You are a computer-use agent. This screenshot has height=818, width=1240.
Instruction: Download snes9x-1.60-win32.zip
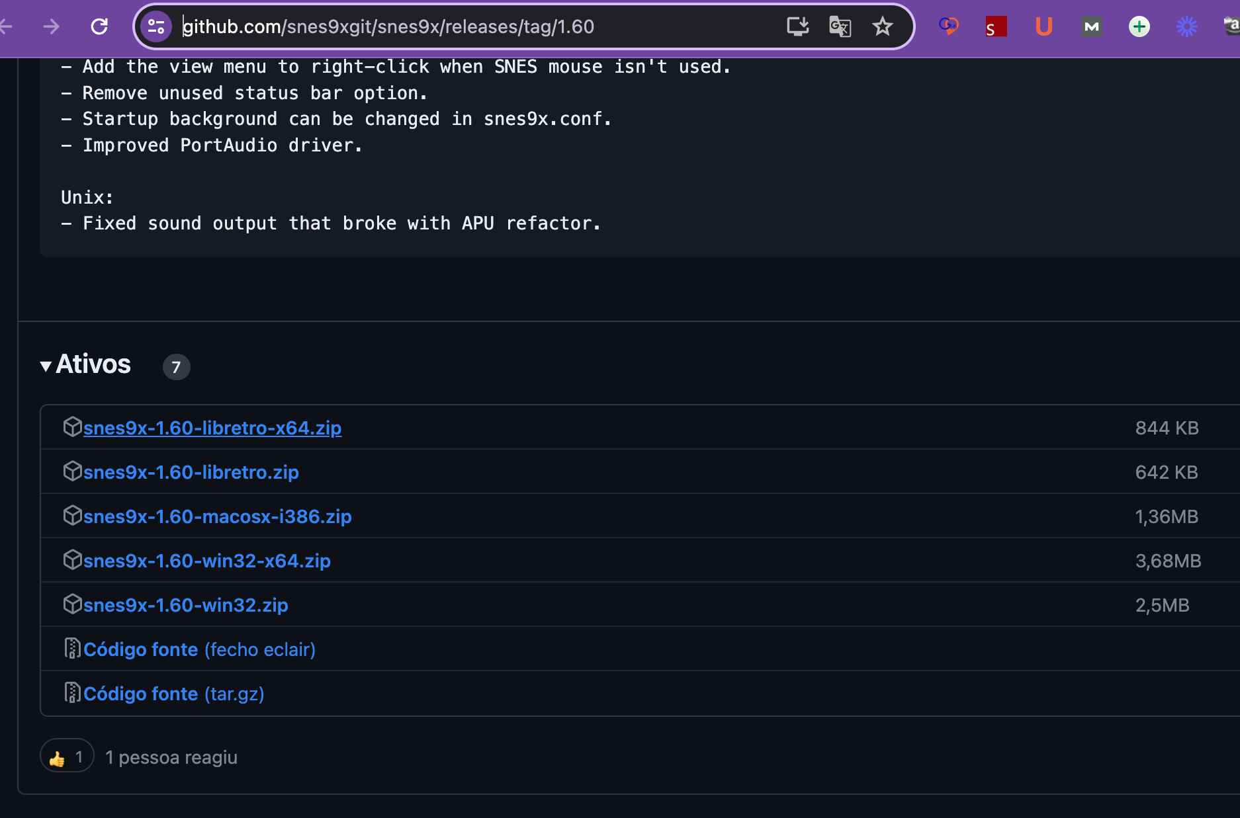point(186,605)
